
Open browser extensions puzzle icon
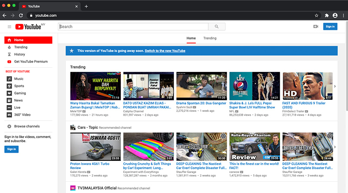(x=327, y=16)
